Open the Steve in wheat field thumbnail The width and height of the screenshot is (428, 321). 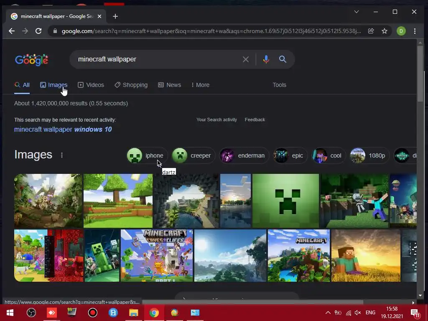366,255
